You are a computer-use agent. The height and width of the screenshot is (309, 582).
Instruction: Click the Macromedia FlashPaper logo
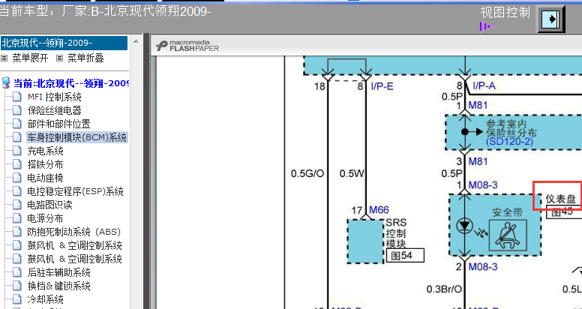(x=187, y=46)
